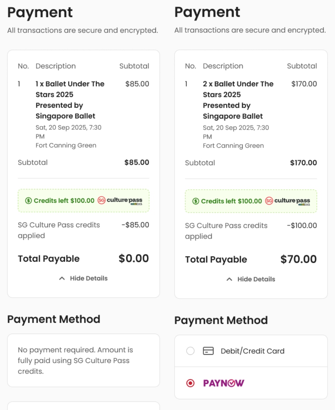
Task: Click the No payment required message box
Action: pyautogui.click(x=83, y=360)
